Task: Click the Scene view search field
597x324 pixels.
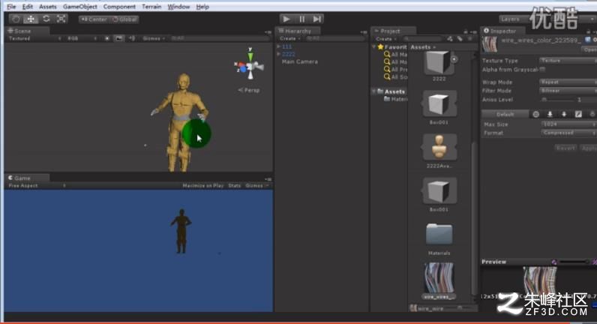Action: click(x=219, y=38)
